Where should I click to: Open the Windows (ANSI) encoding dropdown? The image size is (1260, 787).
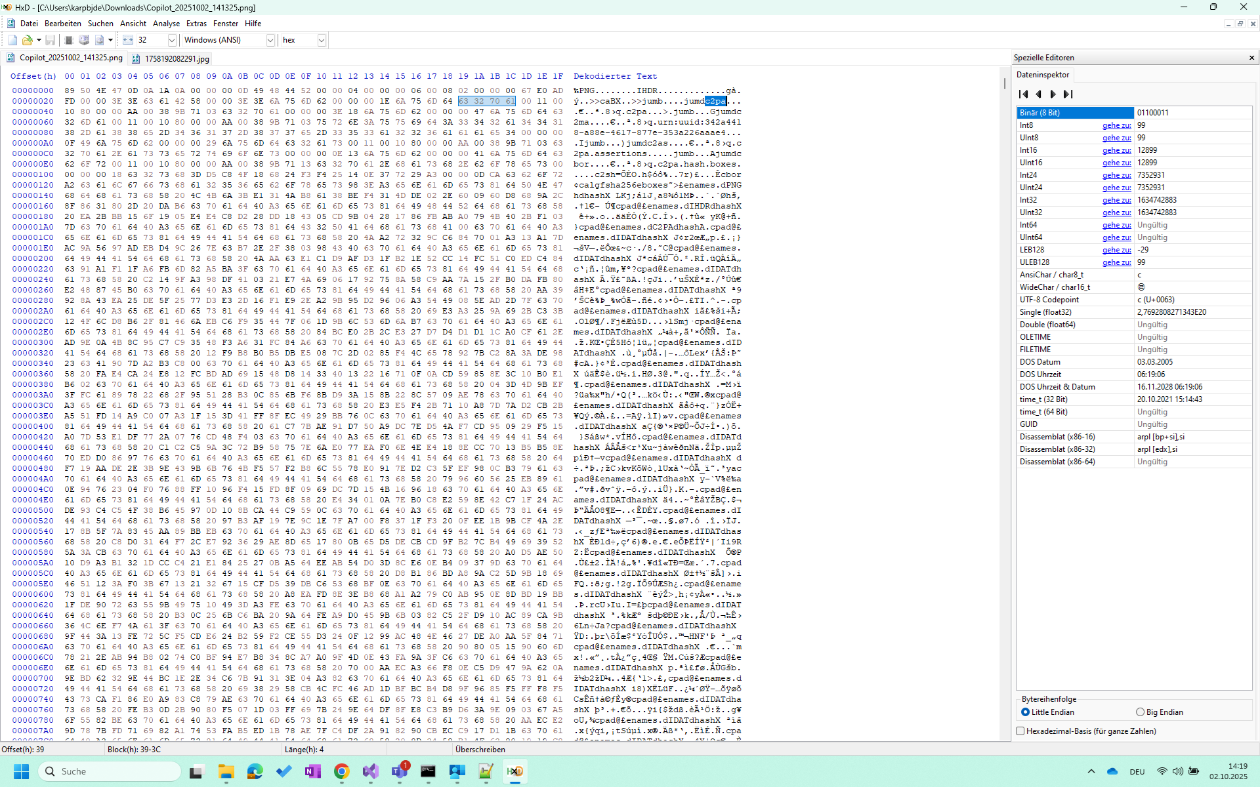270,40
